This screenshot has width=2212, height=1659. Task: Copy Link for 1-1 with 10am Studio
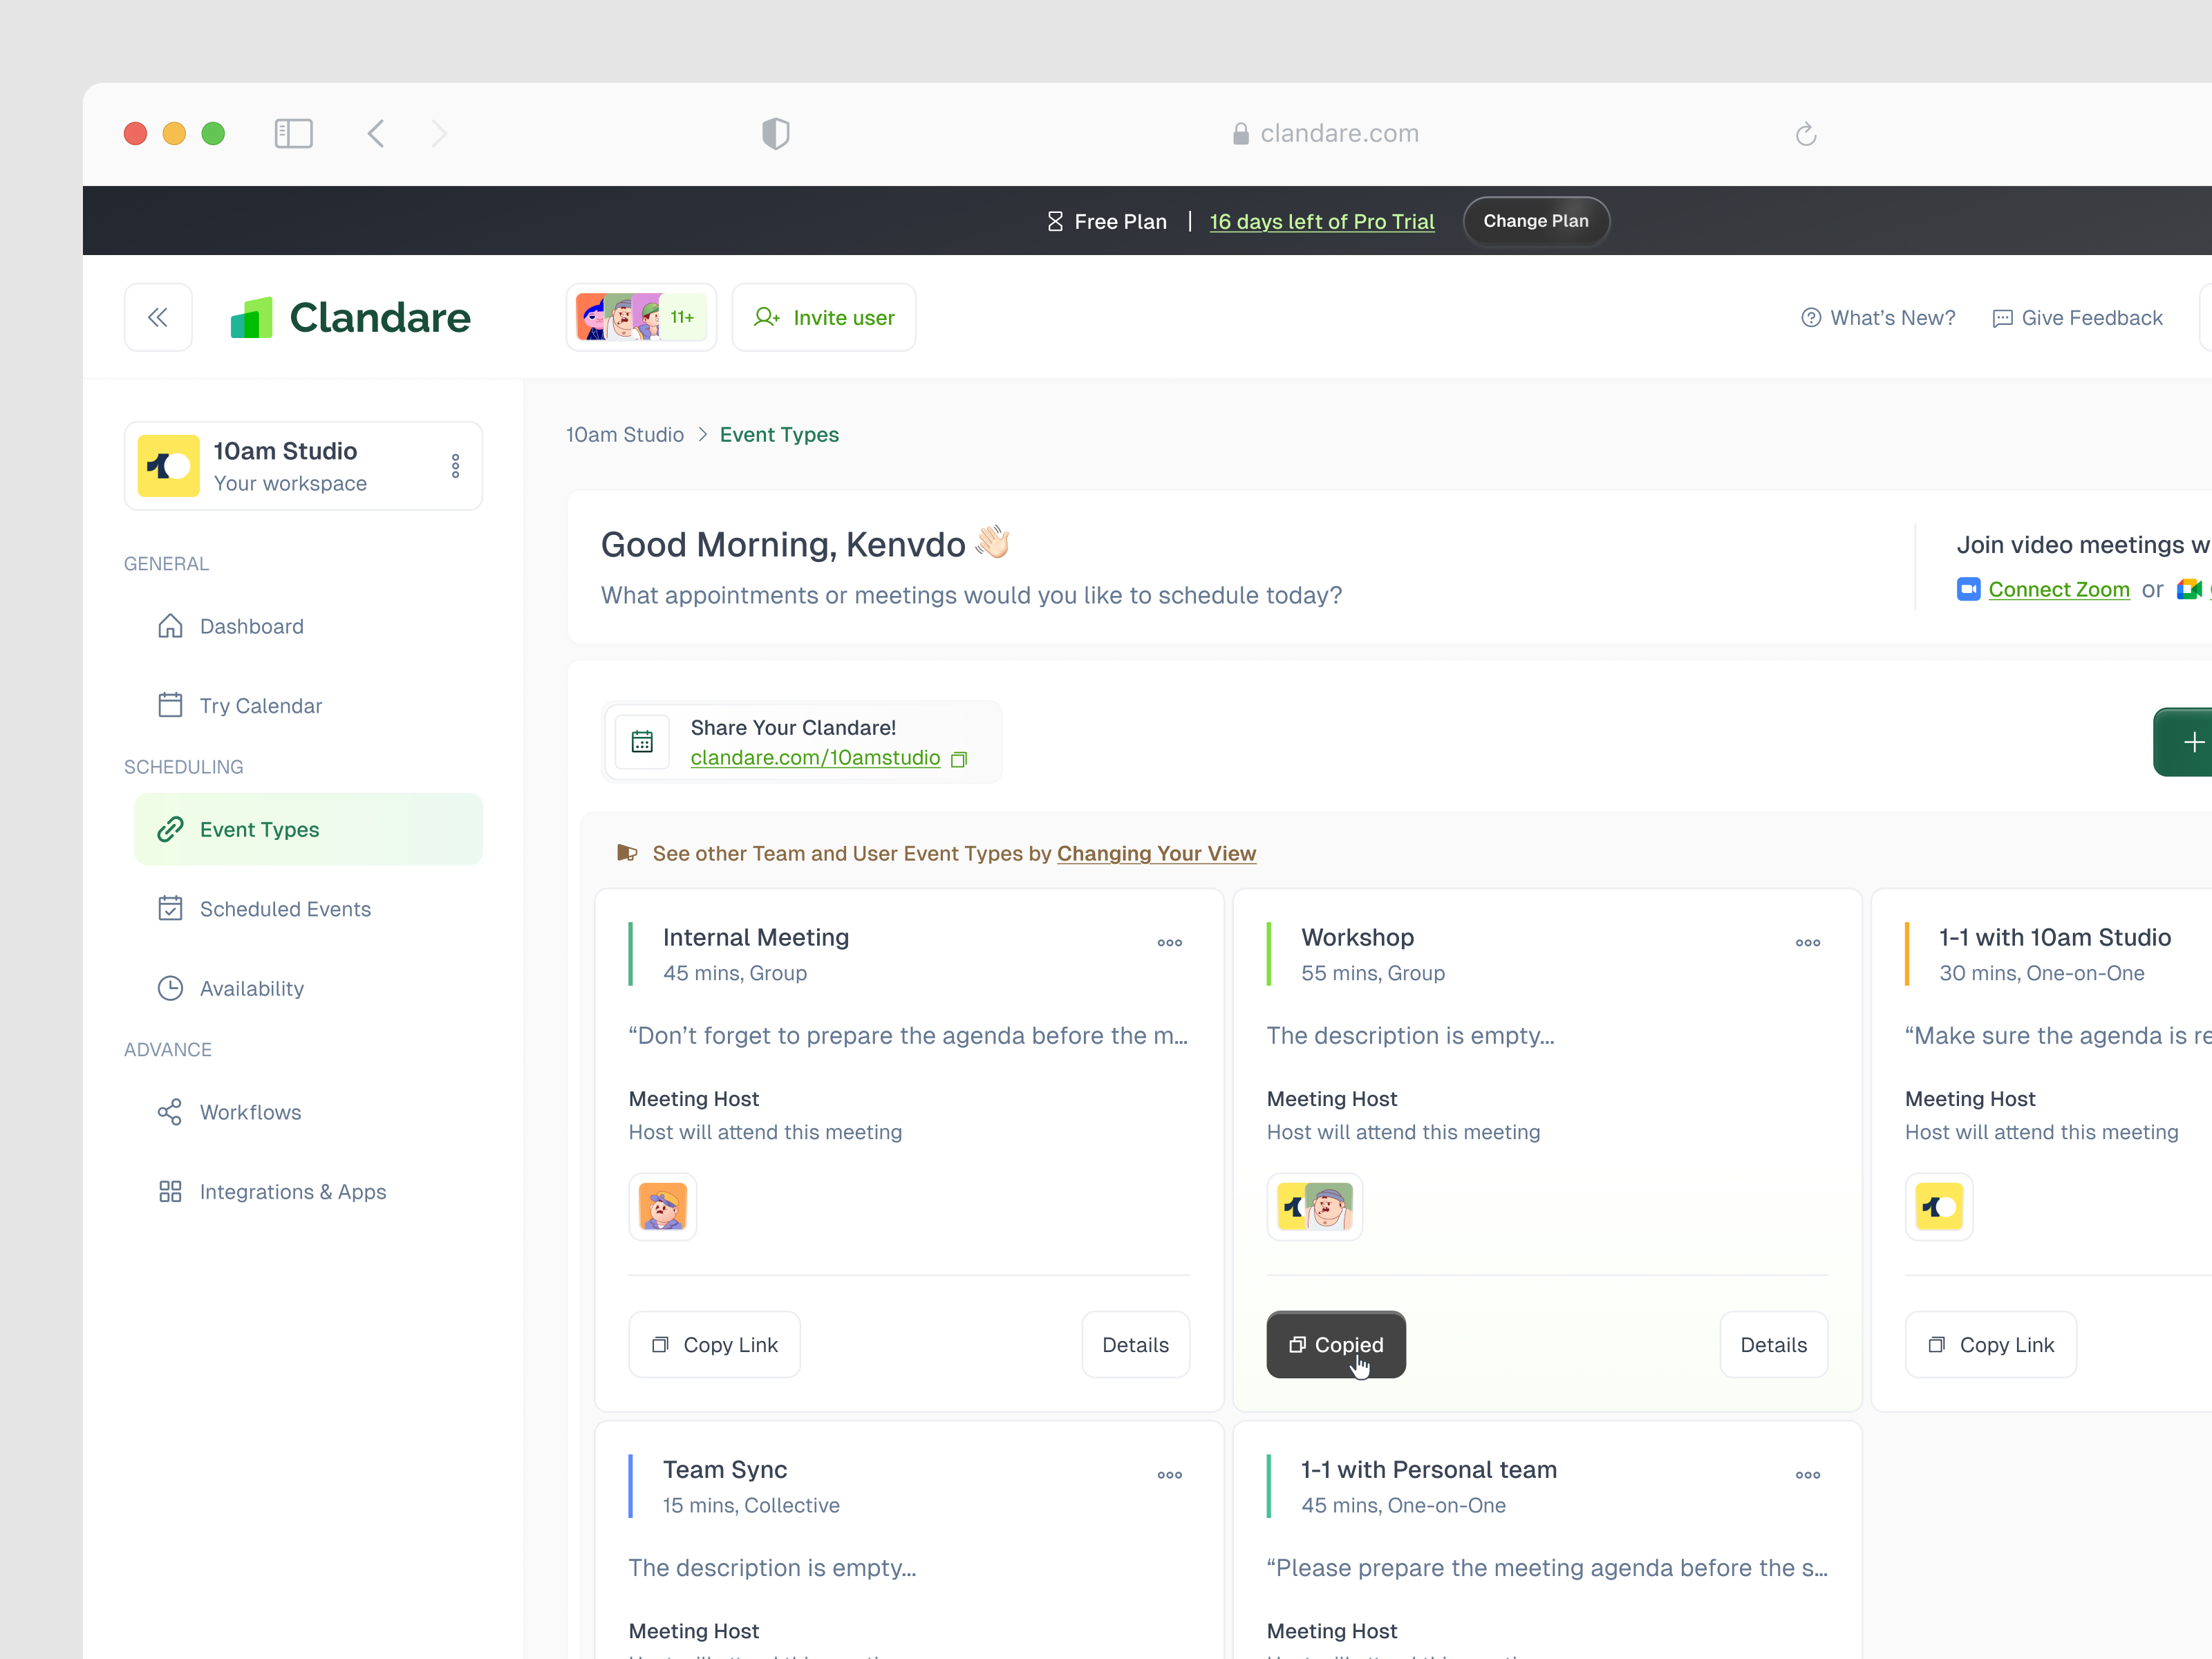1991,1345
